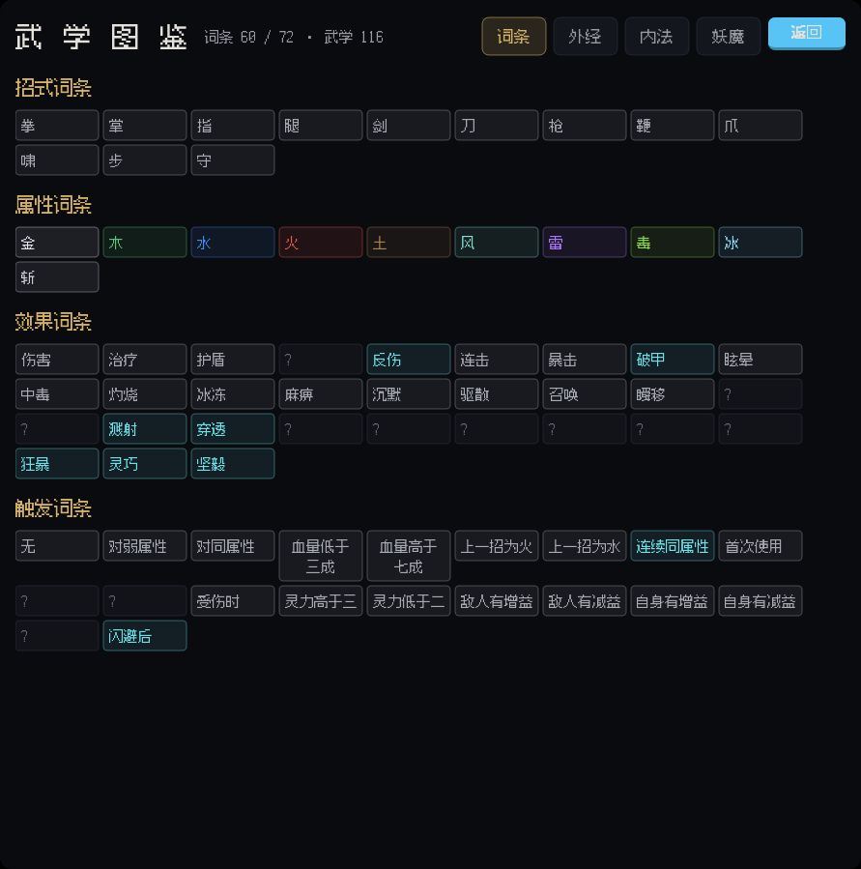Click the locked tag after 护盾

coord(321,360)
